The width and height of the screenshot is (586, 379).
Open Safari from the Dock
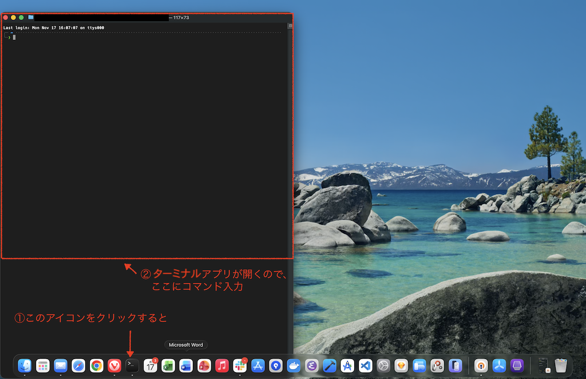pyautogui.click(x=78, y=365)
